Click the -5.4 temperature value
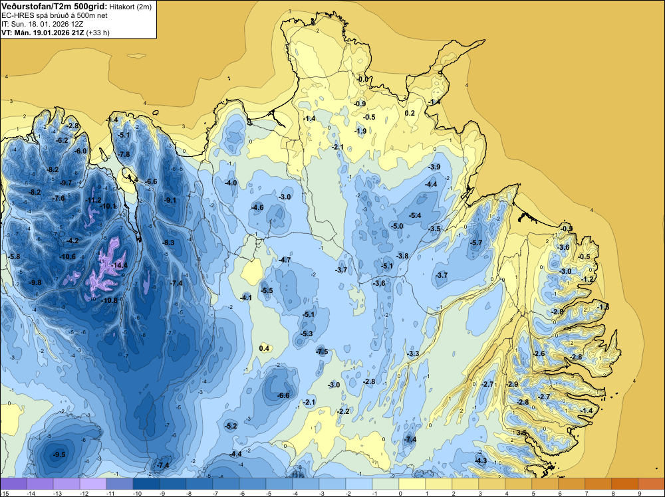665x497 pixels. pyautogui.click(x=415, y=216)
